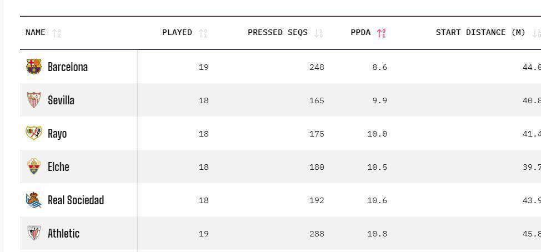541x252 pixels.
Task: Select Sevilla's PPDA value 9.9
Action: (x=380, y=100)
